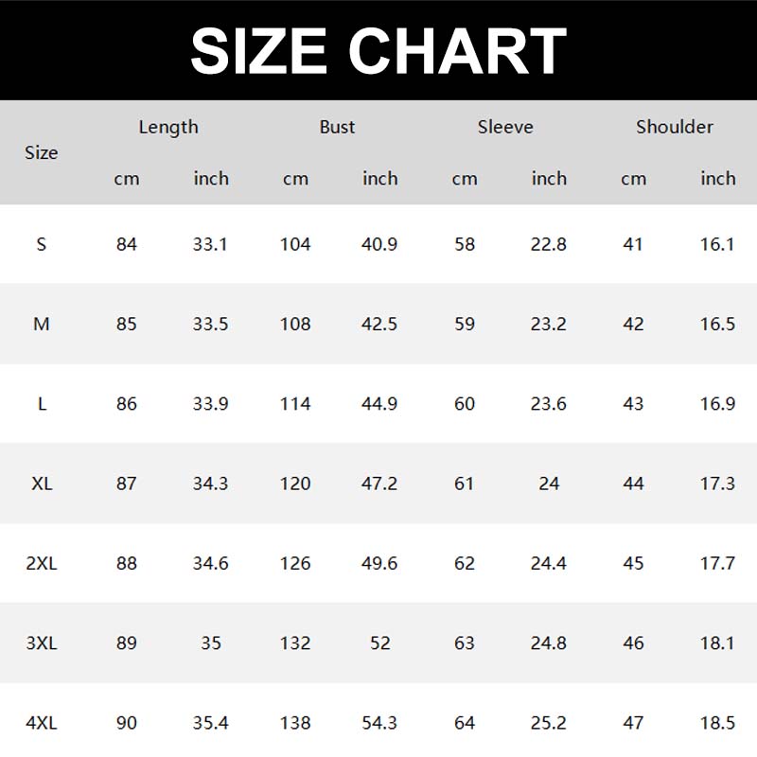Select the L size row label

tap(42, 404)
